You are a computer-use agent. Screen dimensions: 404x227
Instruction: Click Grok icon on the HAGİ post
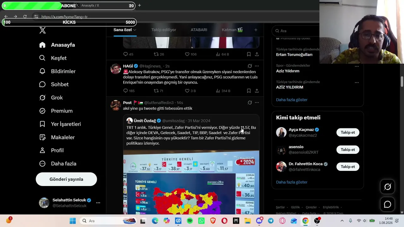[250, 66]
